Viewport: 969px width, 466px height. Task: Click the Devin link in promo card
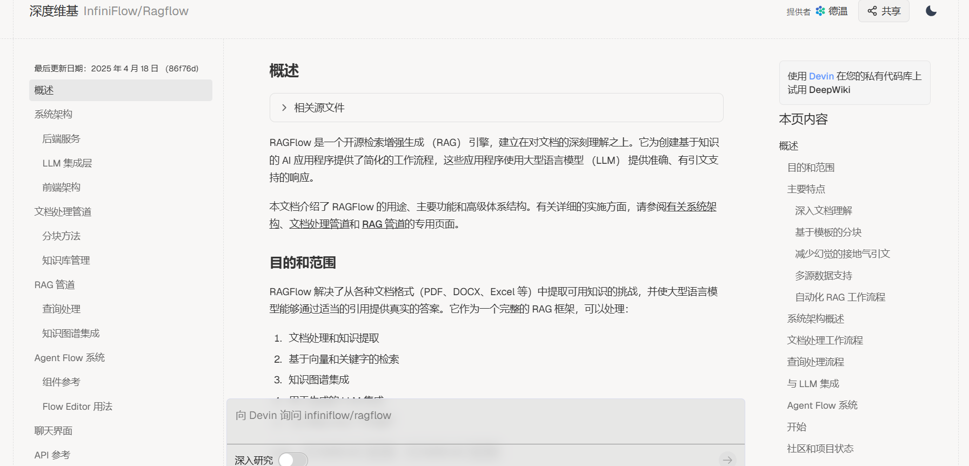coord(821,76)
